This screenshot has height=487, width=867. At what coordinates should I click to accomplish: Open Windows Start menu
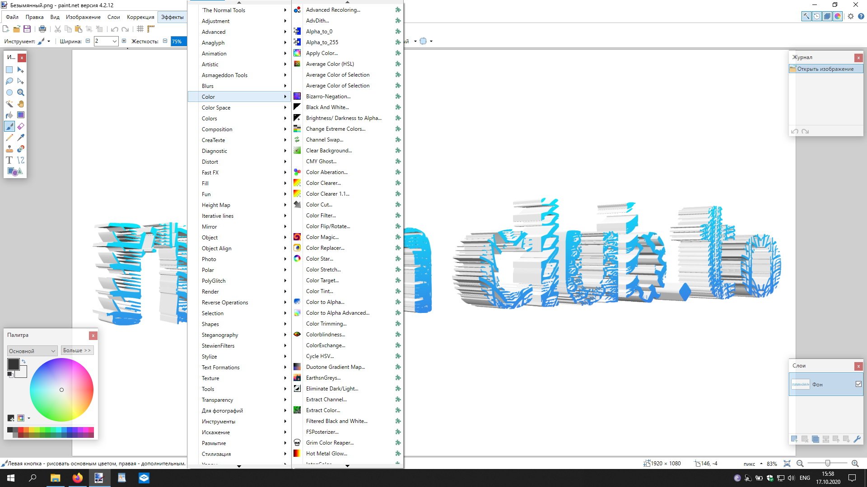point(11,478)
